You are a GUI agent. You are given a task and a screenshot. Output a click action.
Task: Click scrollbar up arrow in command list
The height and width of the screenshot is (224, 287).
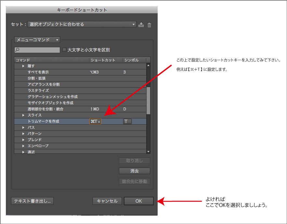click(x=149, y=65)
